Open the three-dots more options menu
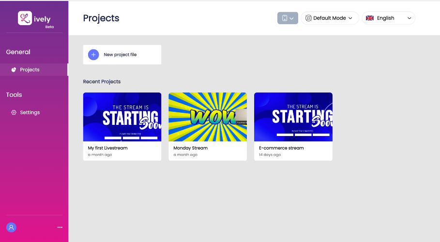Viewport: 440px width, 242px height. coord(60,227)
